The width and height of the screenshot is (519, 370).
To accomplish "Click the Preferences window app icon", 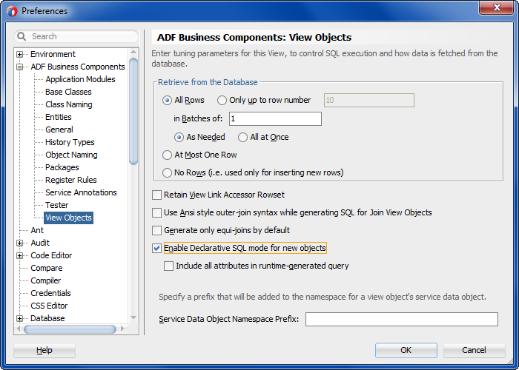I will 12,11.
